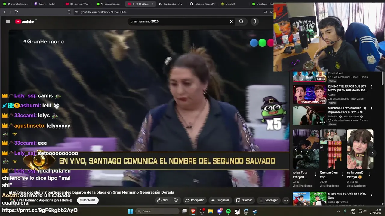Image resolution: width=385 pixels, height=216 pixels.
Task: Open Spotify from the taskbar
Action: pyautogui.click(x=228, y=211)
